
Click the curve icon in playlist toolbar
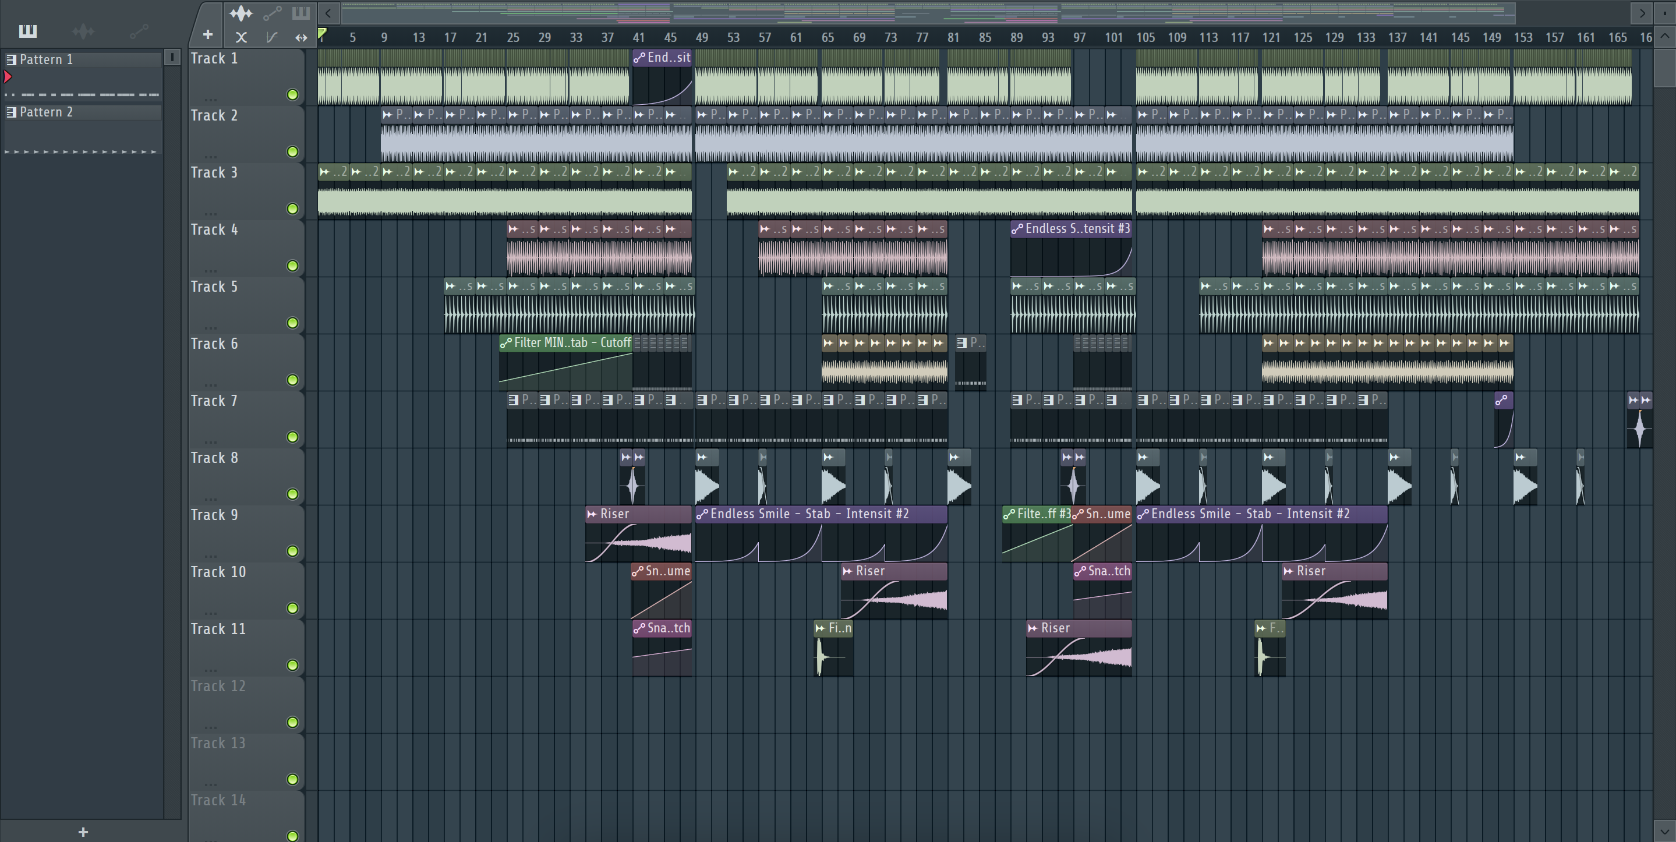272,37
